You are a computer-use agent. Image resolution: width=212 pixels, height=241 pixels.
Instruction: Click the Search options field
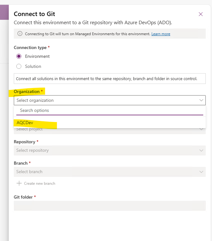point(110,111)
